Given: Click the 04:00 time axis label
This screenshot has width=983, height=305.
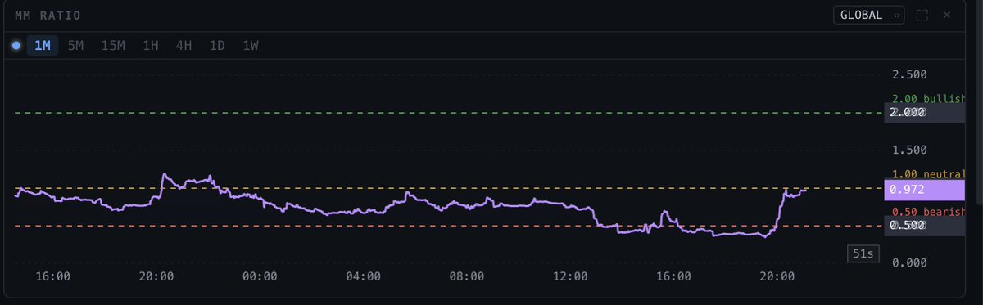Looking at the screenshot, I should tap(363, 277).
